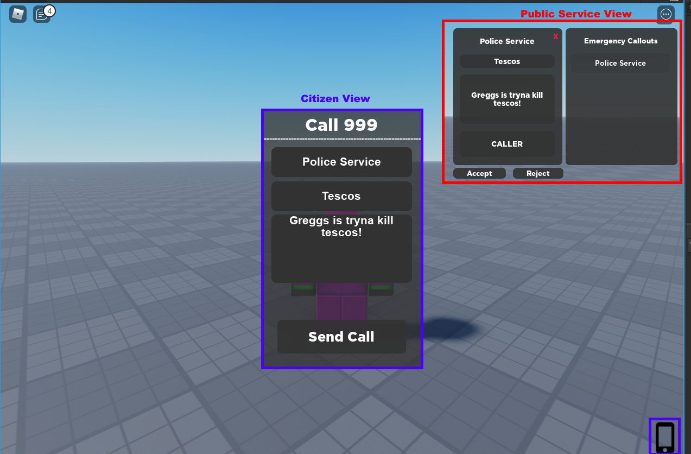This screenshot has height=454, width=691.
Task: Select Police Service under Emergency Callouts
Action: [x=620, y=63]
